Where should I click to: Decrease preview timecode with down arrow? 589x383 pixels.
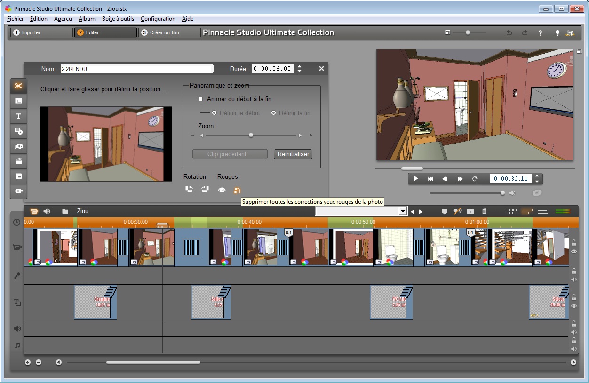click(x=537, y=181)
